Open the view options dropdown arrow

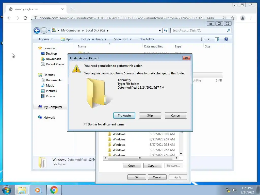tap(209, 39)
